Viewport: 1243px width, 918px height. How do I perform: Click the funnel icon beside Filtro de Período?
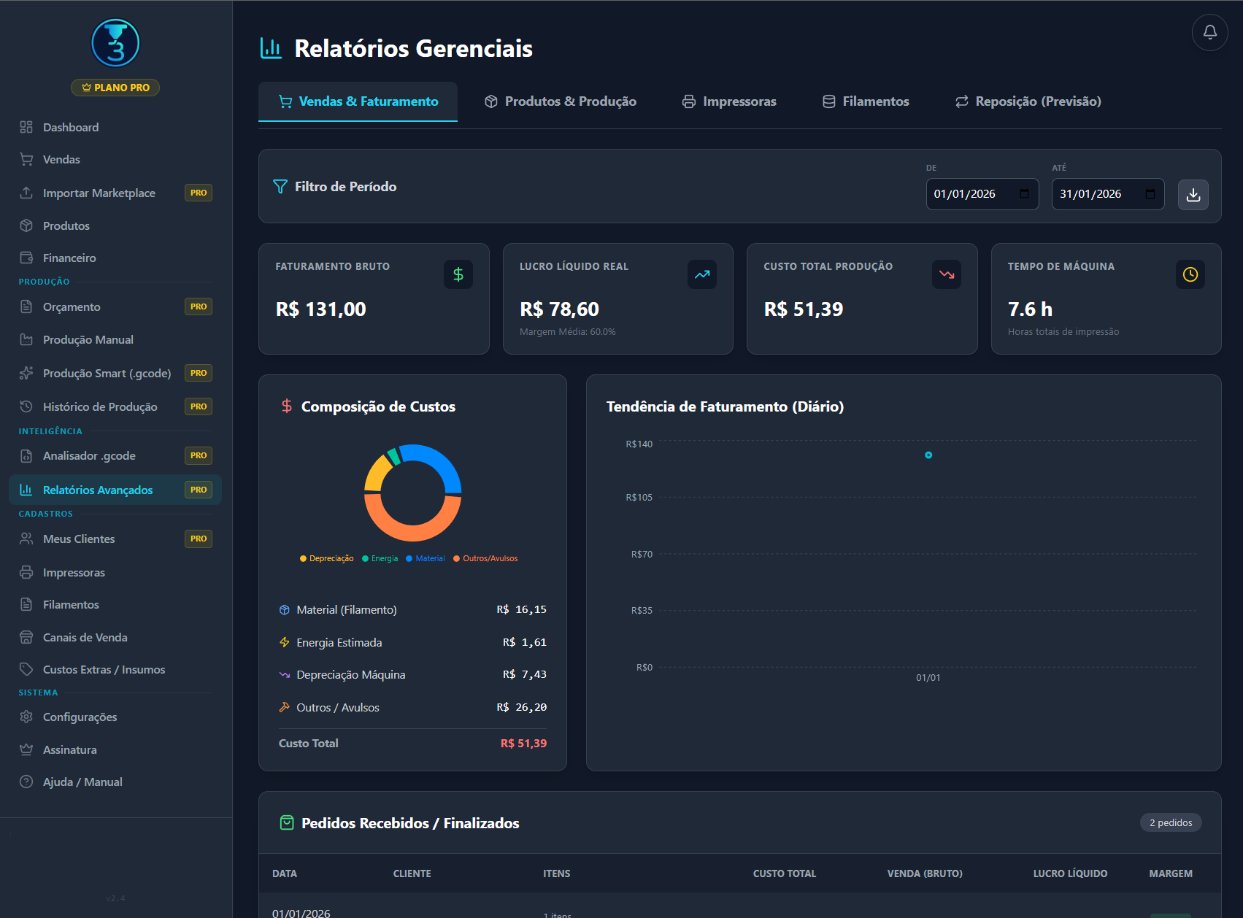coord(280,187)
